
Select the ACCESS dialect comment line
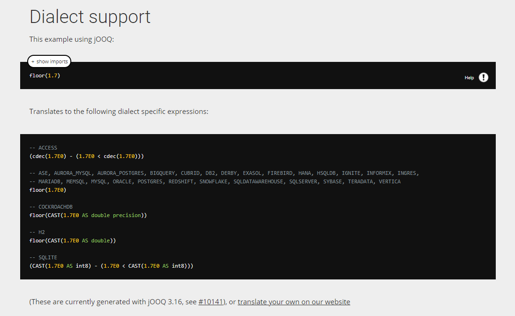(43, 147)
